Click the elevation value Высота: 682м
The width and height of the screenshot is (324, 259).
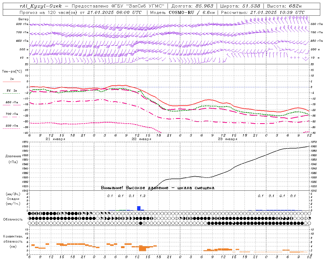click(x=284, y=6)
